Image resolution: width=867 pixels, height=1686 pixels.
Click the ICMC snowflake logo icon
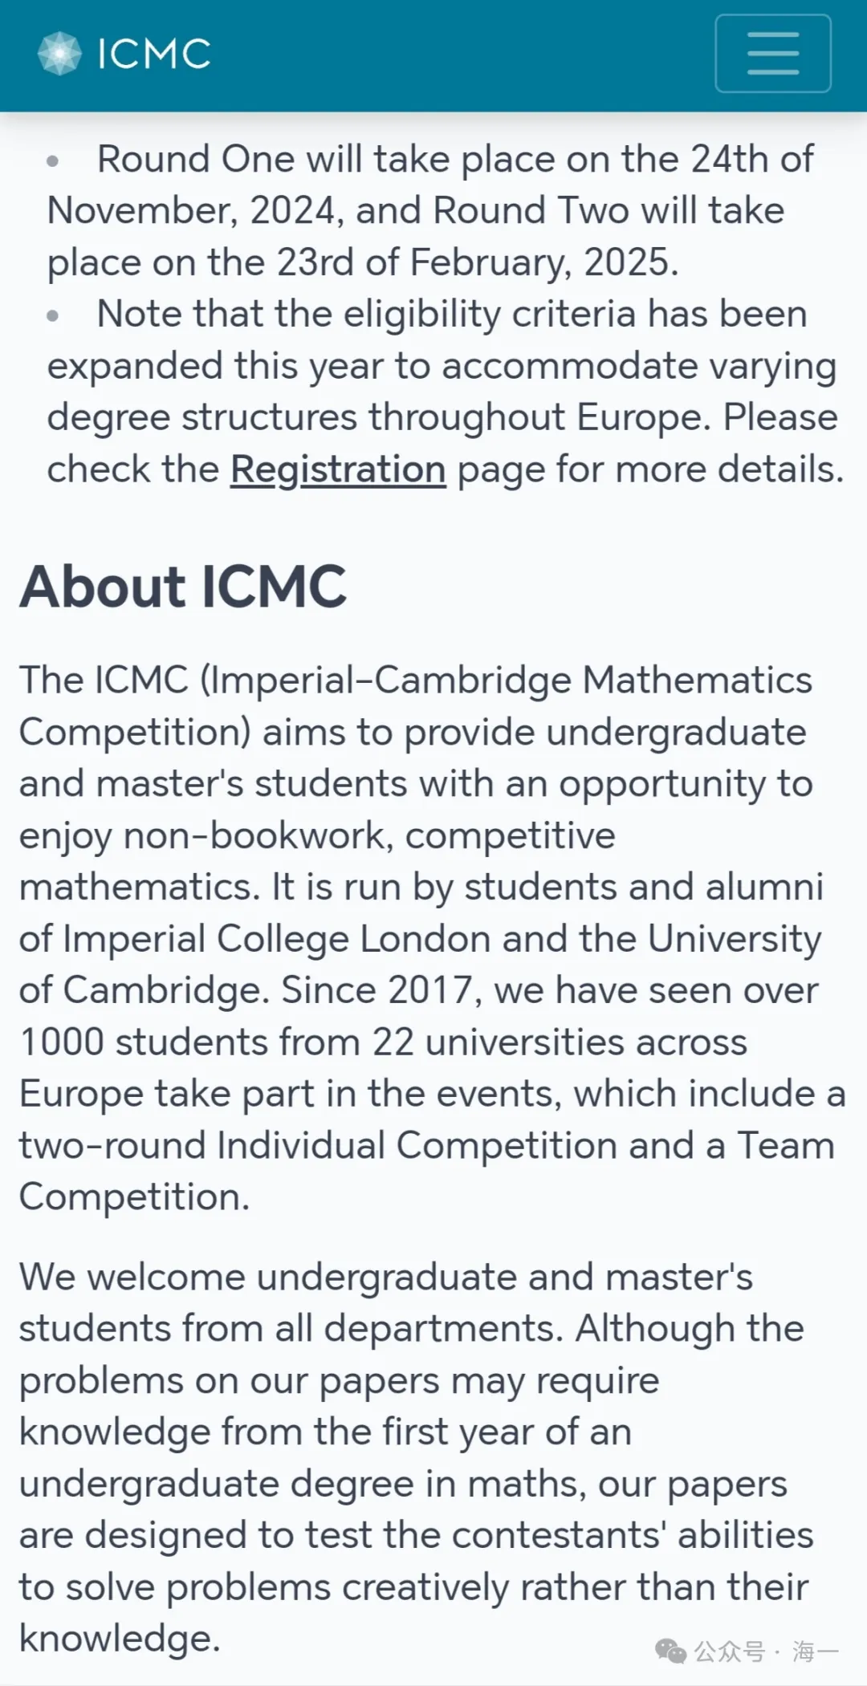coord(59,54)
